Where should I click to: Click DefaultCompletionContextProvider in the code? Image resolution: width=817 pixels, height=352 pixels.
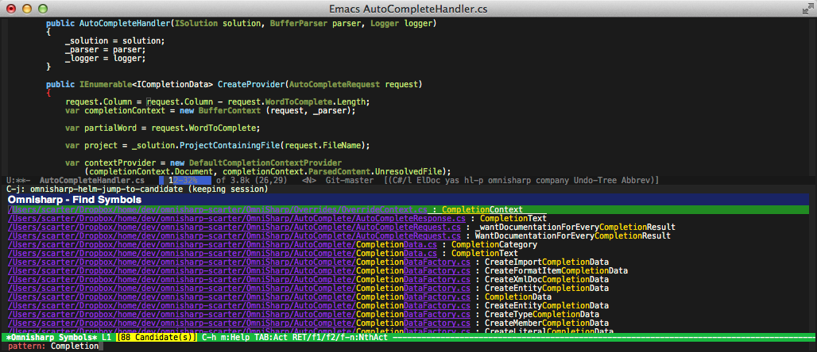point(265,163)
